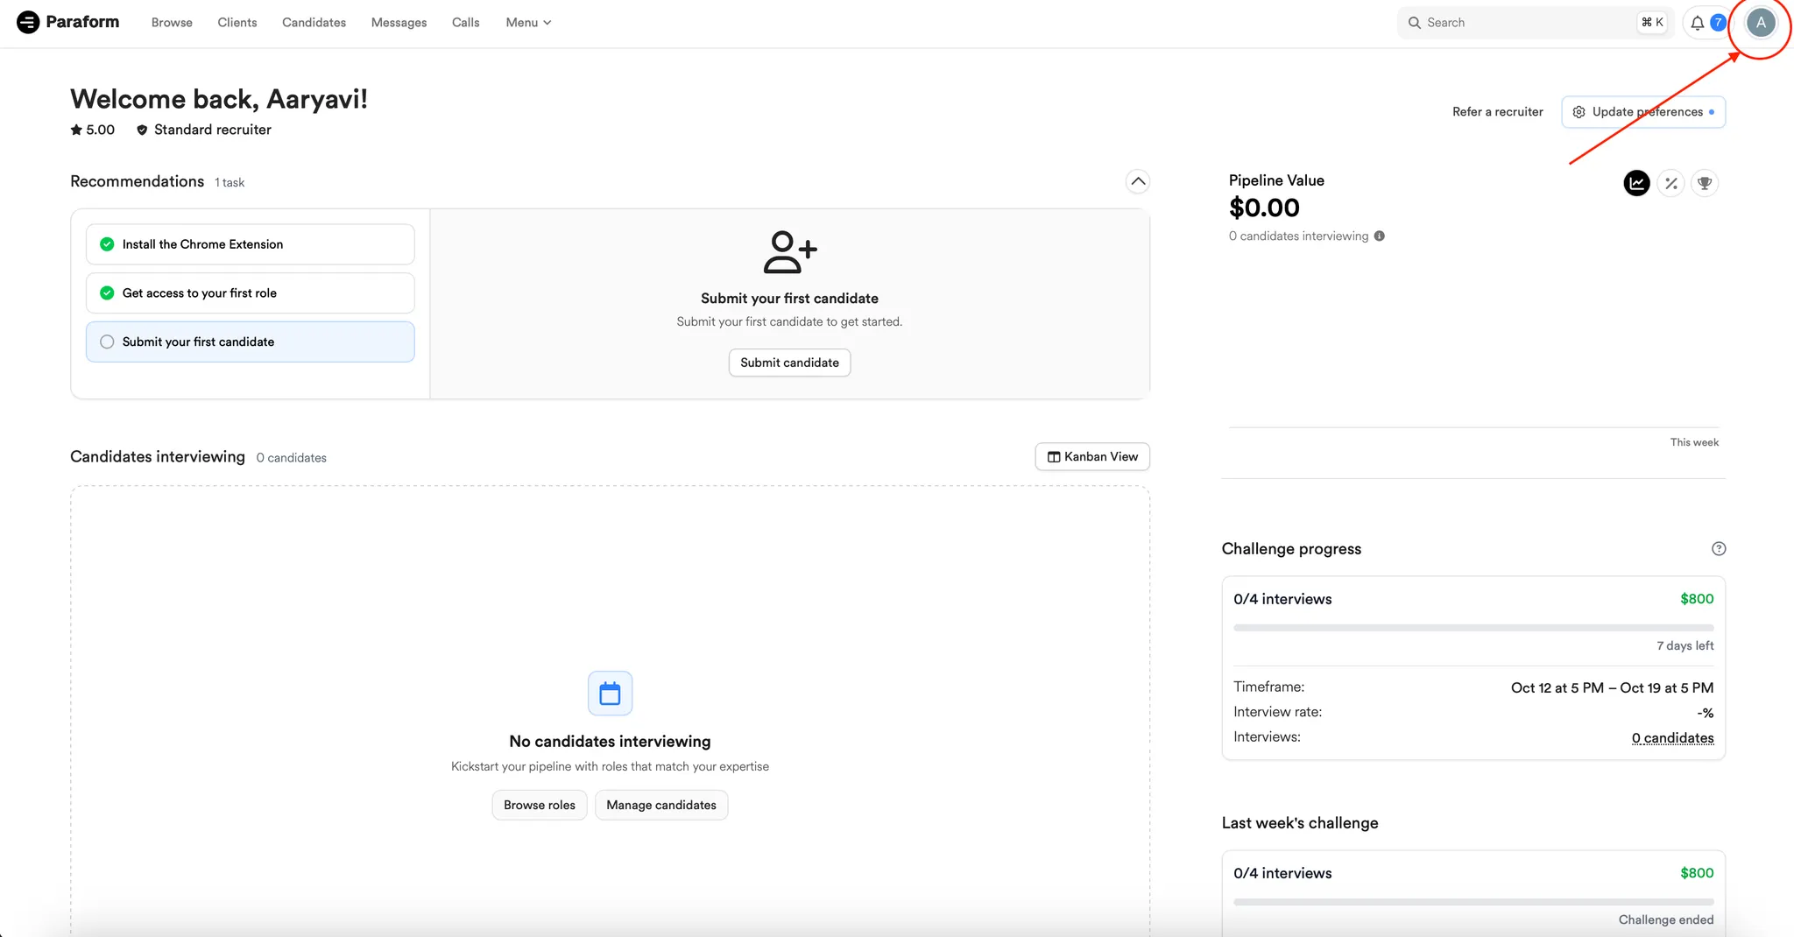Click the search magnifier icon
This screenshot has width=1794, height=937.
click(1414, 23)
